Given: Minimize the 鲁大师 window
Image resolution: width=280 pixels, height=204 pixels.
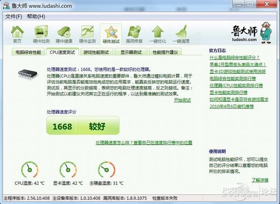Looking at the screenshot, I should coord(239,4).
